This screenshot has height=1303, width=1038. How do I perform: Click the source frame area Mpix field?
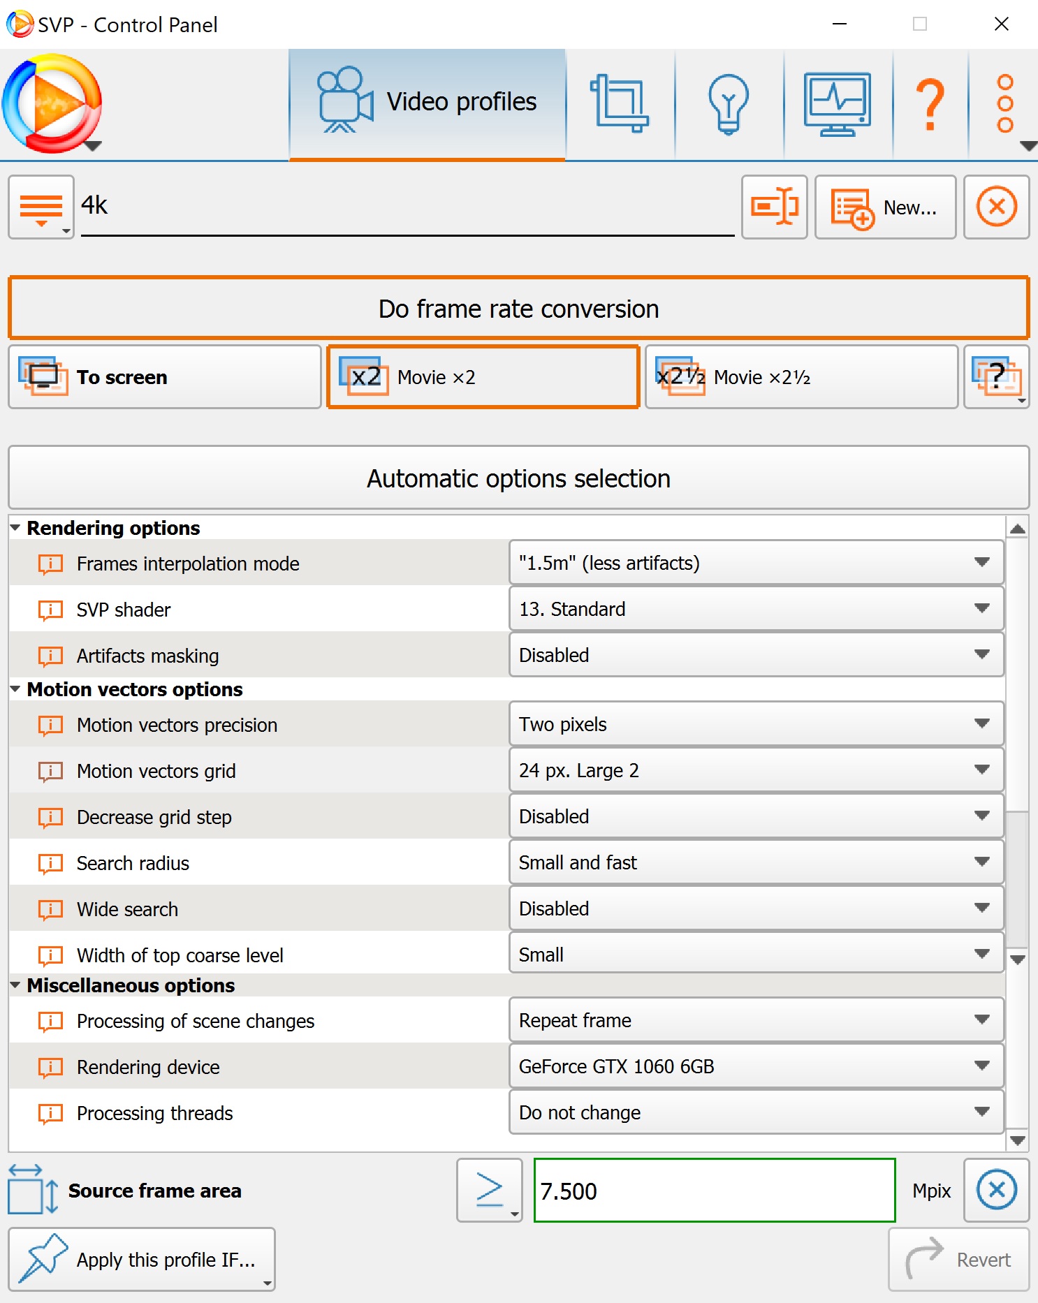(x=714, y=1191)
